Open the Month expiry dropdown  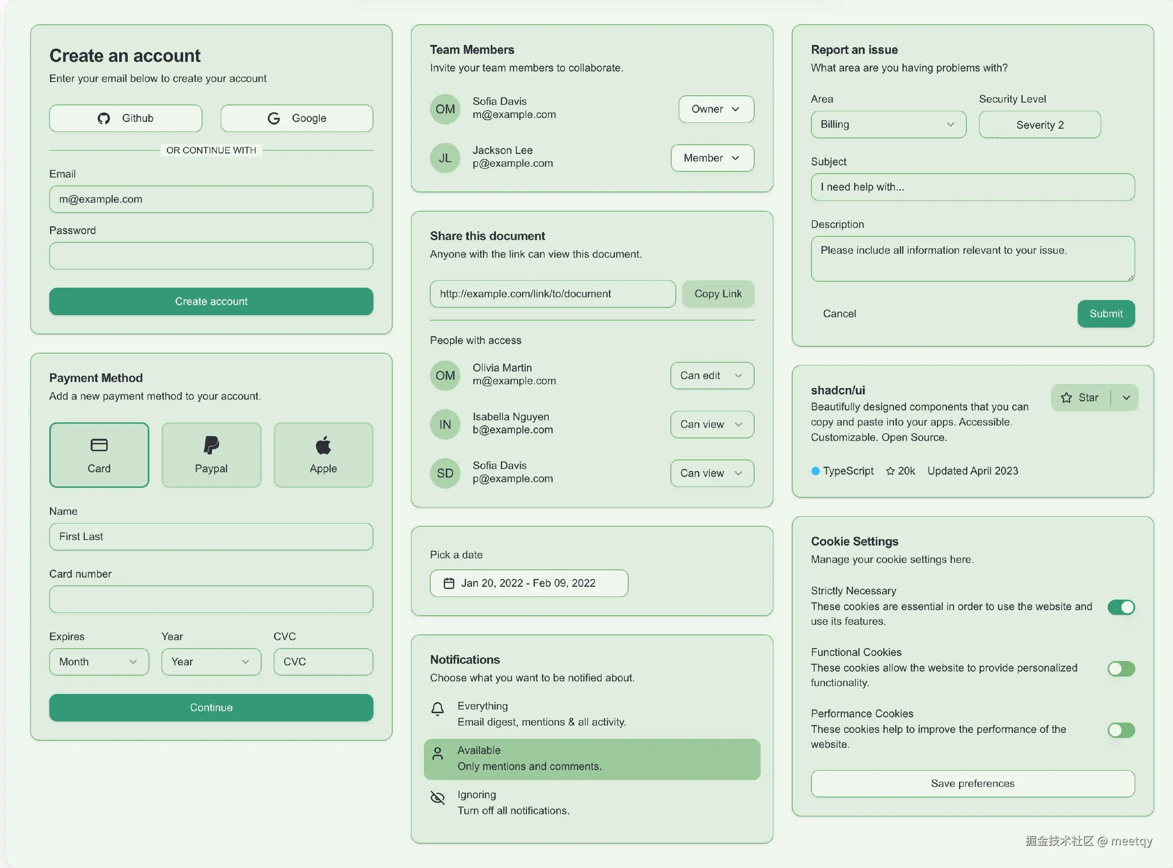pos(99,662)
